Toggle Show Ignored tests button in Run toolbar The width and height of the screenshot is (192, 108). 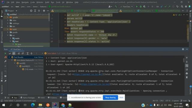click(x=14, y=53)
